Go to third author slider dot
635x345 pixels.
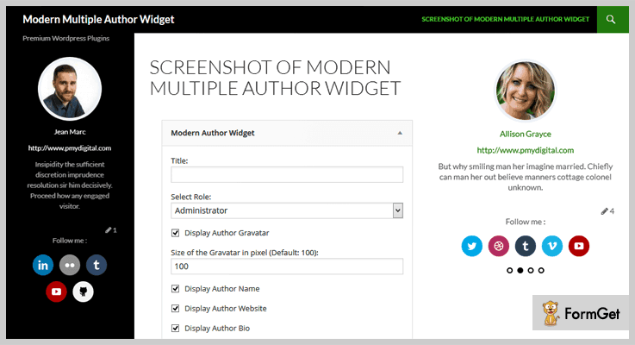pyautogui.click(x=531, y=271)
